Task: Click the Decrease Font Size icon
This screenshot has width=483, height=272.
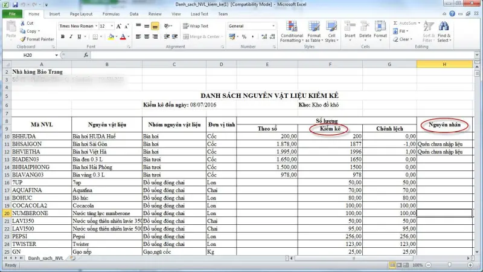Action: [126, 26]
